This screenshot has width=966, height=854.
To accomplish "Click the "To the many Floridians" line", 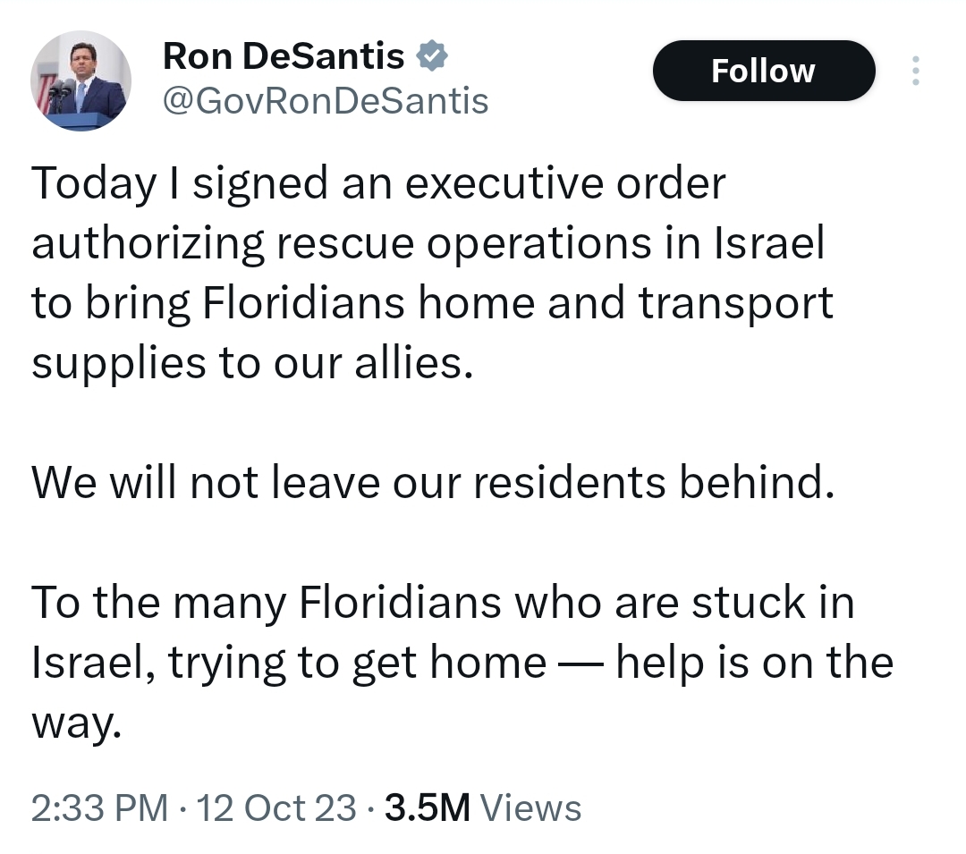I will (x=443, y=603).
